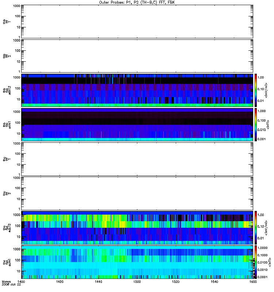
Task: Click the "1520" time axis label
Action: [176, 281]
